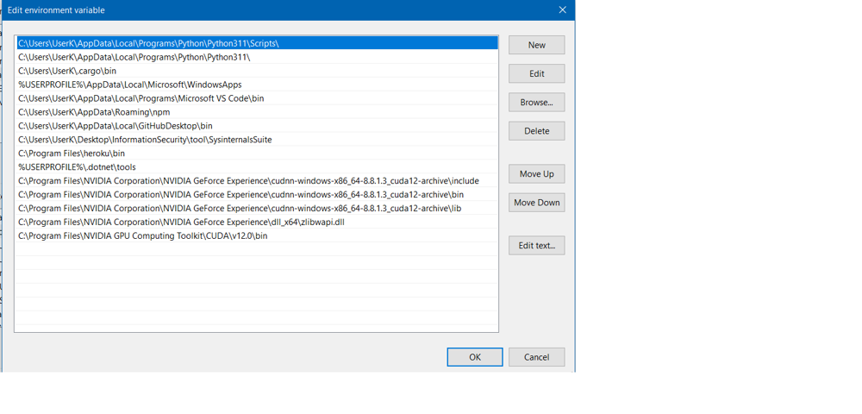Click Move Up button

[x=536, y=173]
